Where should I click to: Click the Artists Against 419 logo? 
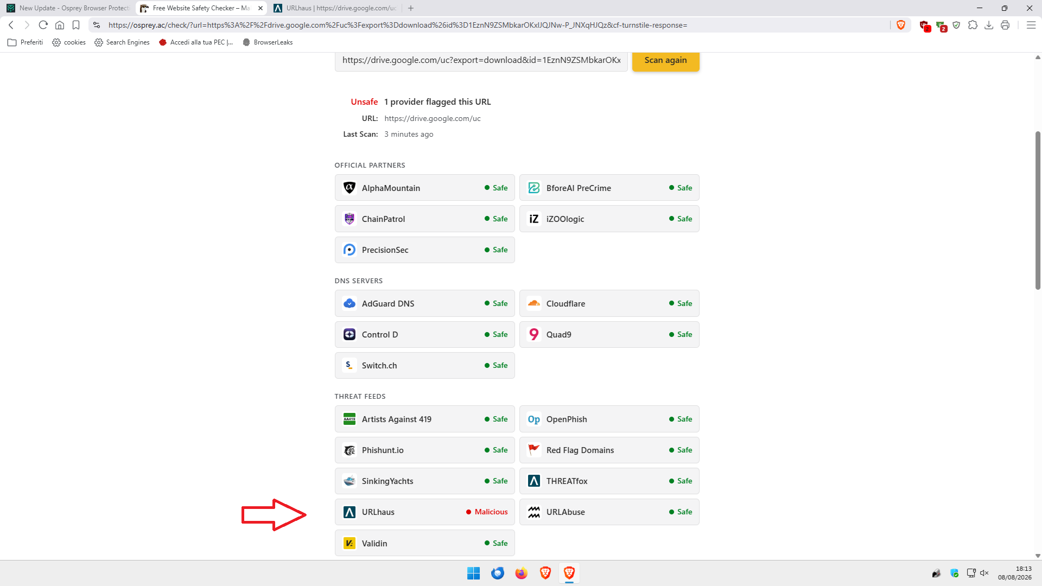tap(350, 419)
